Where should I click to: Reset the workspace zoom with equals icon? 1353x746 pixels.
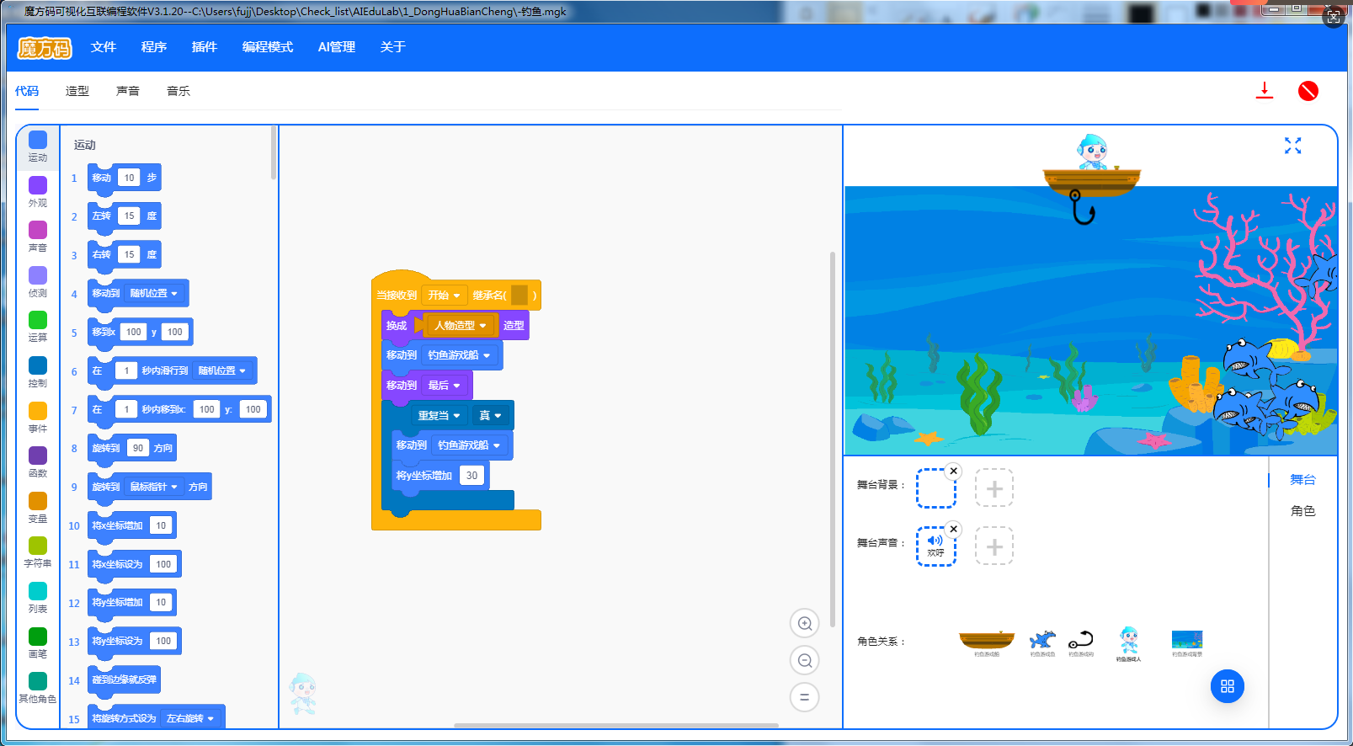[805, 697]
